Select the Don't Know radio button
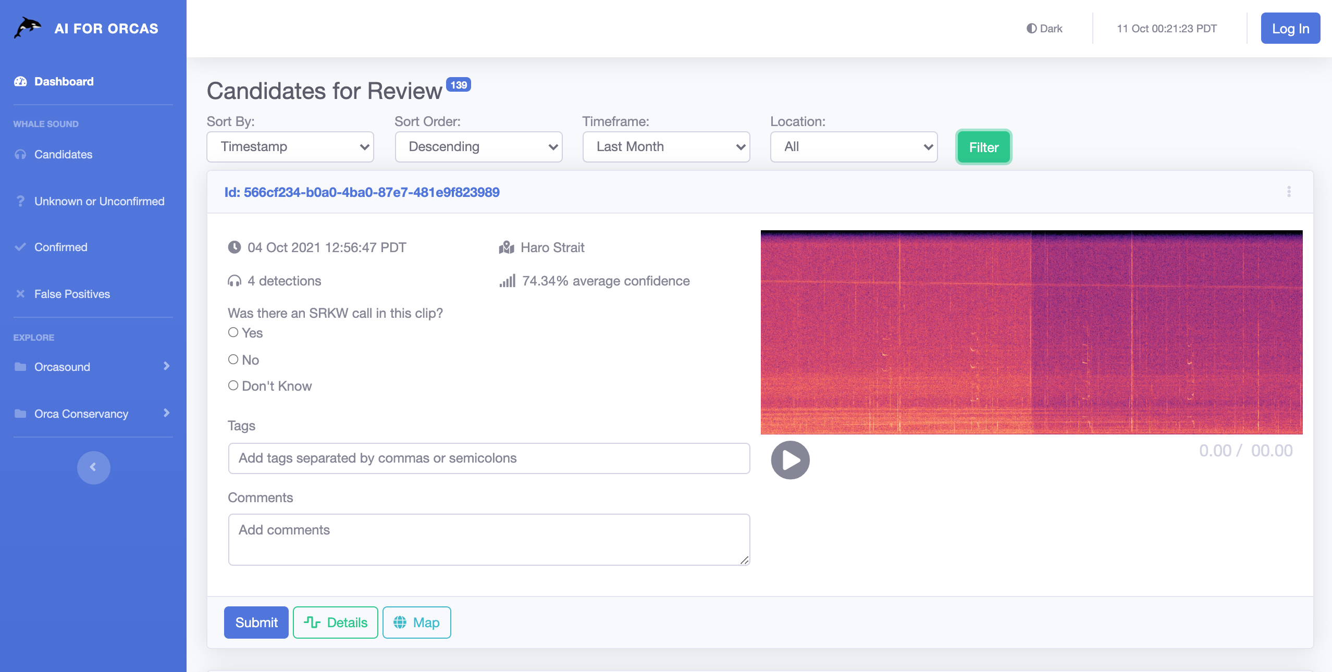The image size is (1332, 672). click(x=232, y=385)
